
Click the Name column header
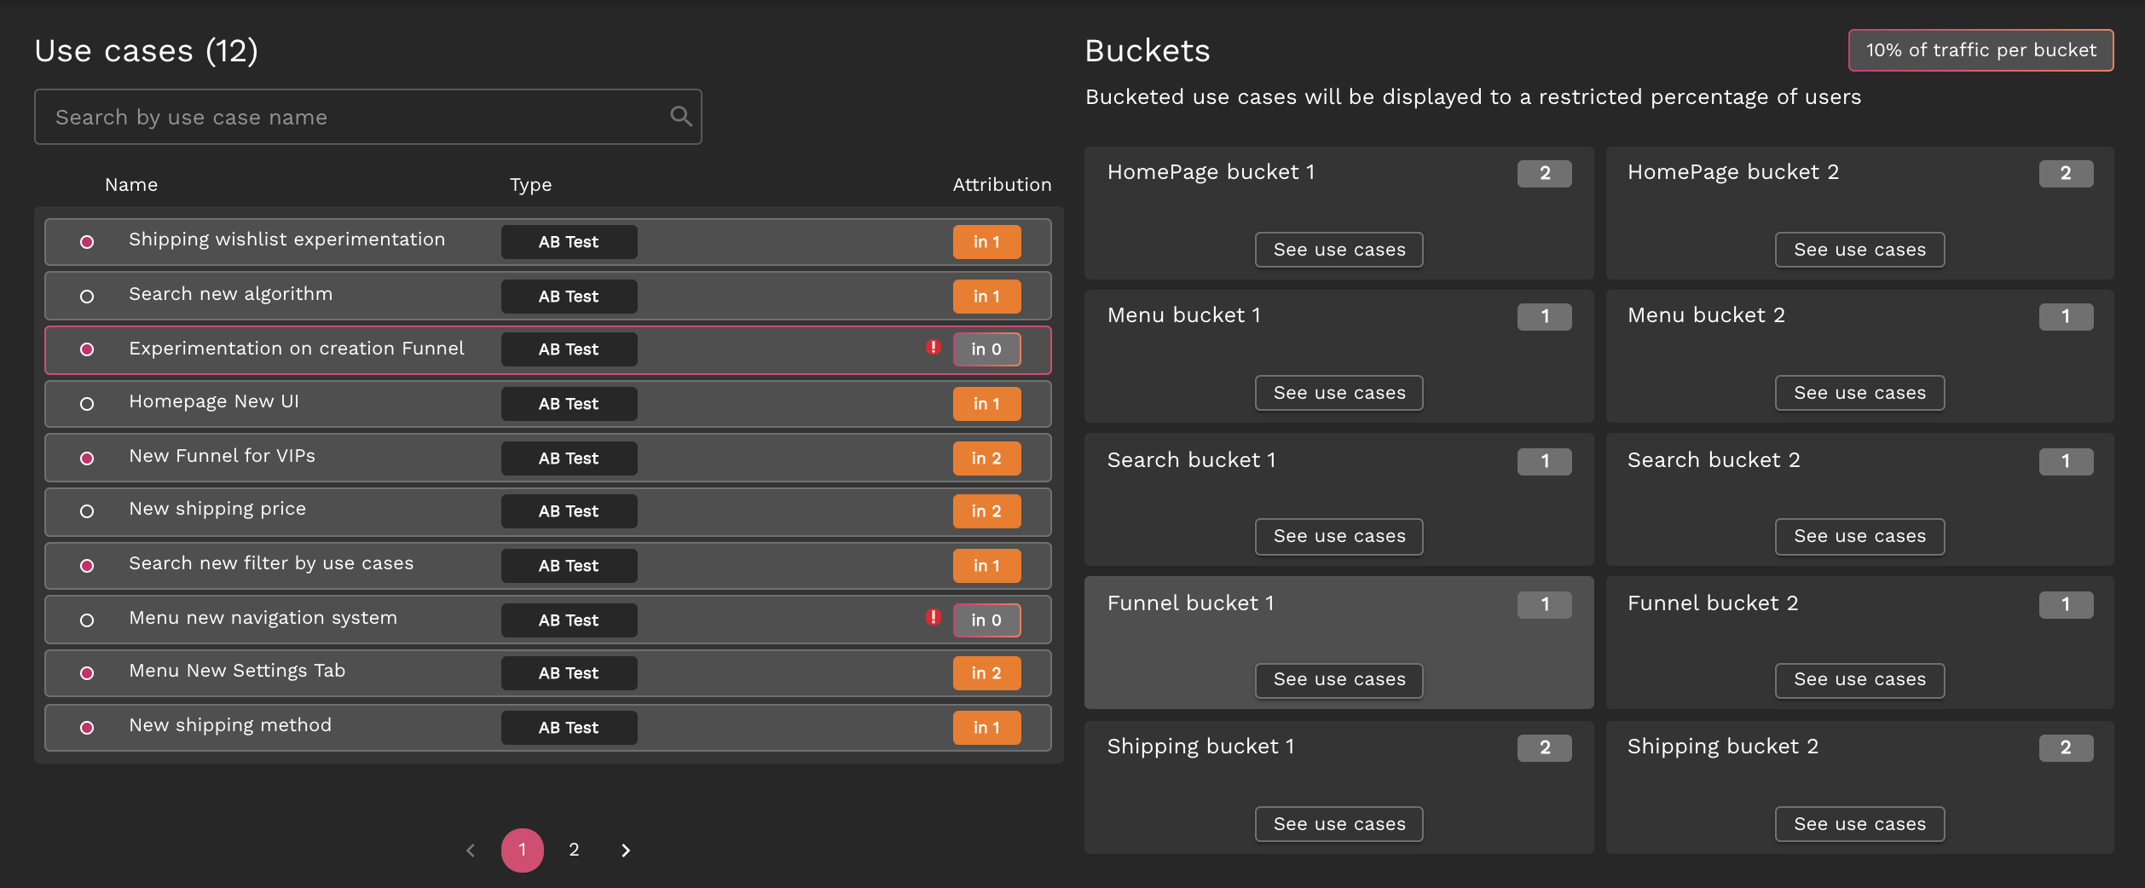coord(131,185)
